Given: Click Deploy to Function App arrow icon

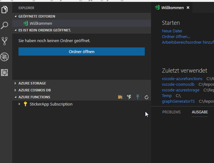Looking at the screenshot, I should pos(138,97).
